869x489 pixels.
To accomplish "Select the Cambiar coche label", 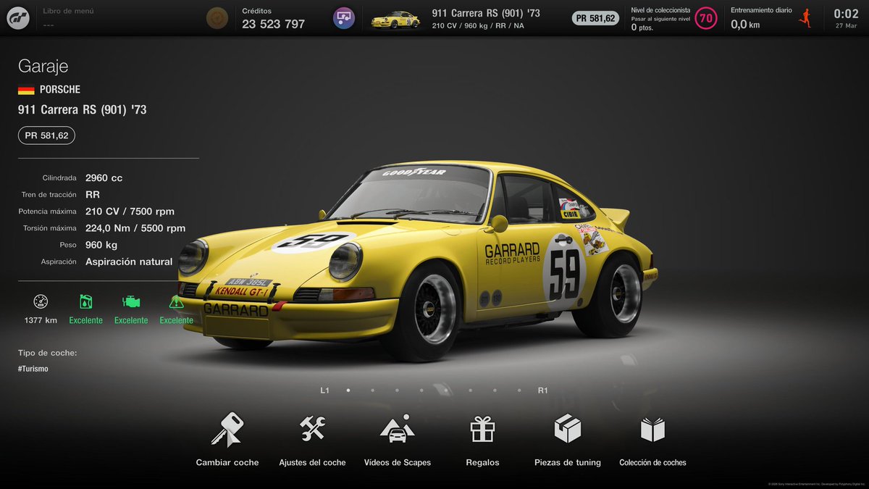I will (227, 462).
